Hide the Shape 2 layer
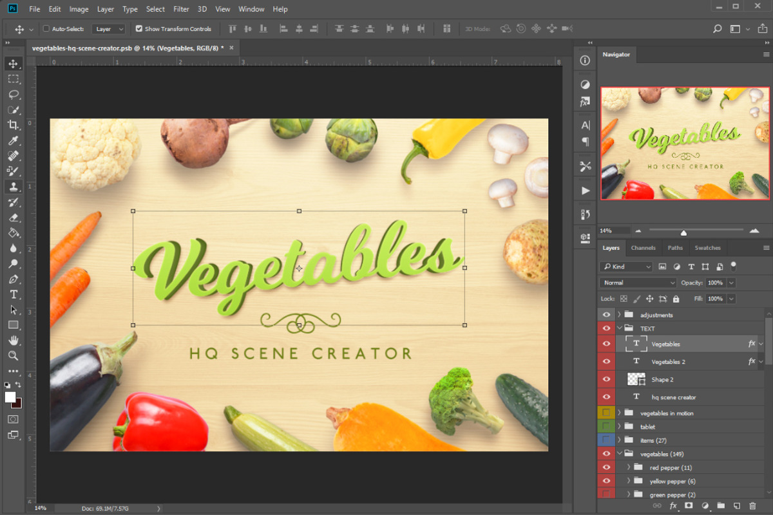Screen dimensions: 773x515 [x=606, y=379]
